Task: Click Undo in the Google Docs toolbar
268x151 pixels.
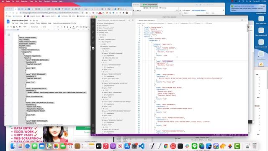Action: click(8, 27)
